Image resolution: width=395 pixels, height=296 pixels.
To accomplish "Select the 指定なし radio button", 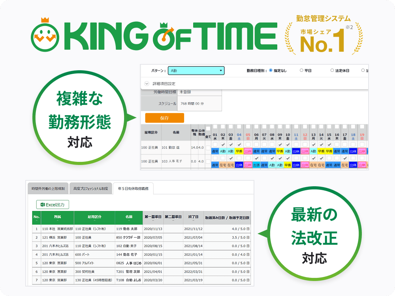I will [x=271, y=71].
